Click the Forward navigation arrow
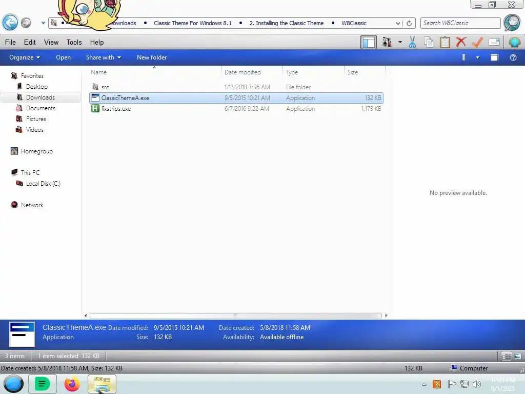Screen dimensions: 525x394 [26, 23]
